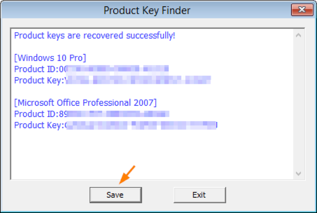
Task: Click the orange arrow pointing at Save
Action: point(127,175)
